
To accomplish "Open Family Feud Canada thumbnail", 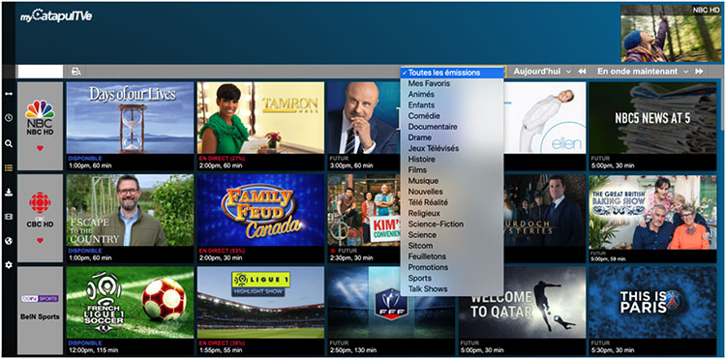I will (x=260, y=210).
